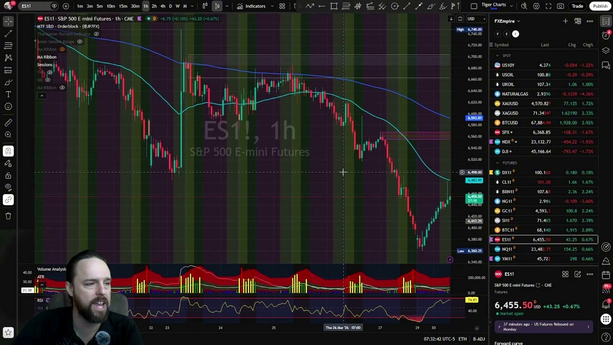The height and width of the screenshot is (345, 613).
Task: Select XAUUSD in the watchlist
Action: pos(544,103)
